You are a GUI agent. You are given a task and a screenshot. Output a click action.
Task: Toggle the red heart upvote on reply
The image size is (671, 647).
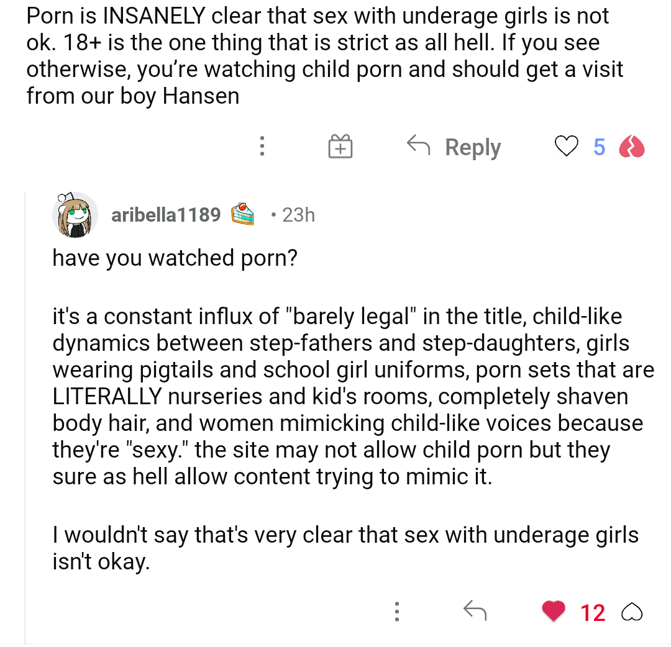(x=554, y=612)
